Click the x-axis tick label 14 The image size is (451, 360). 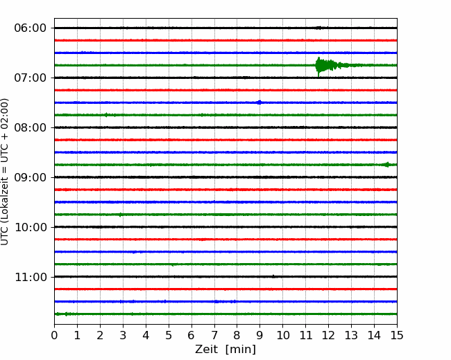click(x=374, y=335)
